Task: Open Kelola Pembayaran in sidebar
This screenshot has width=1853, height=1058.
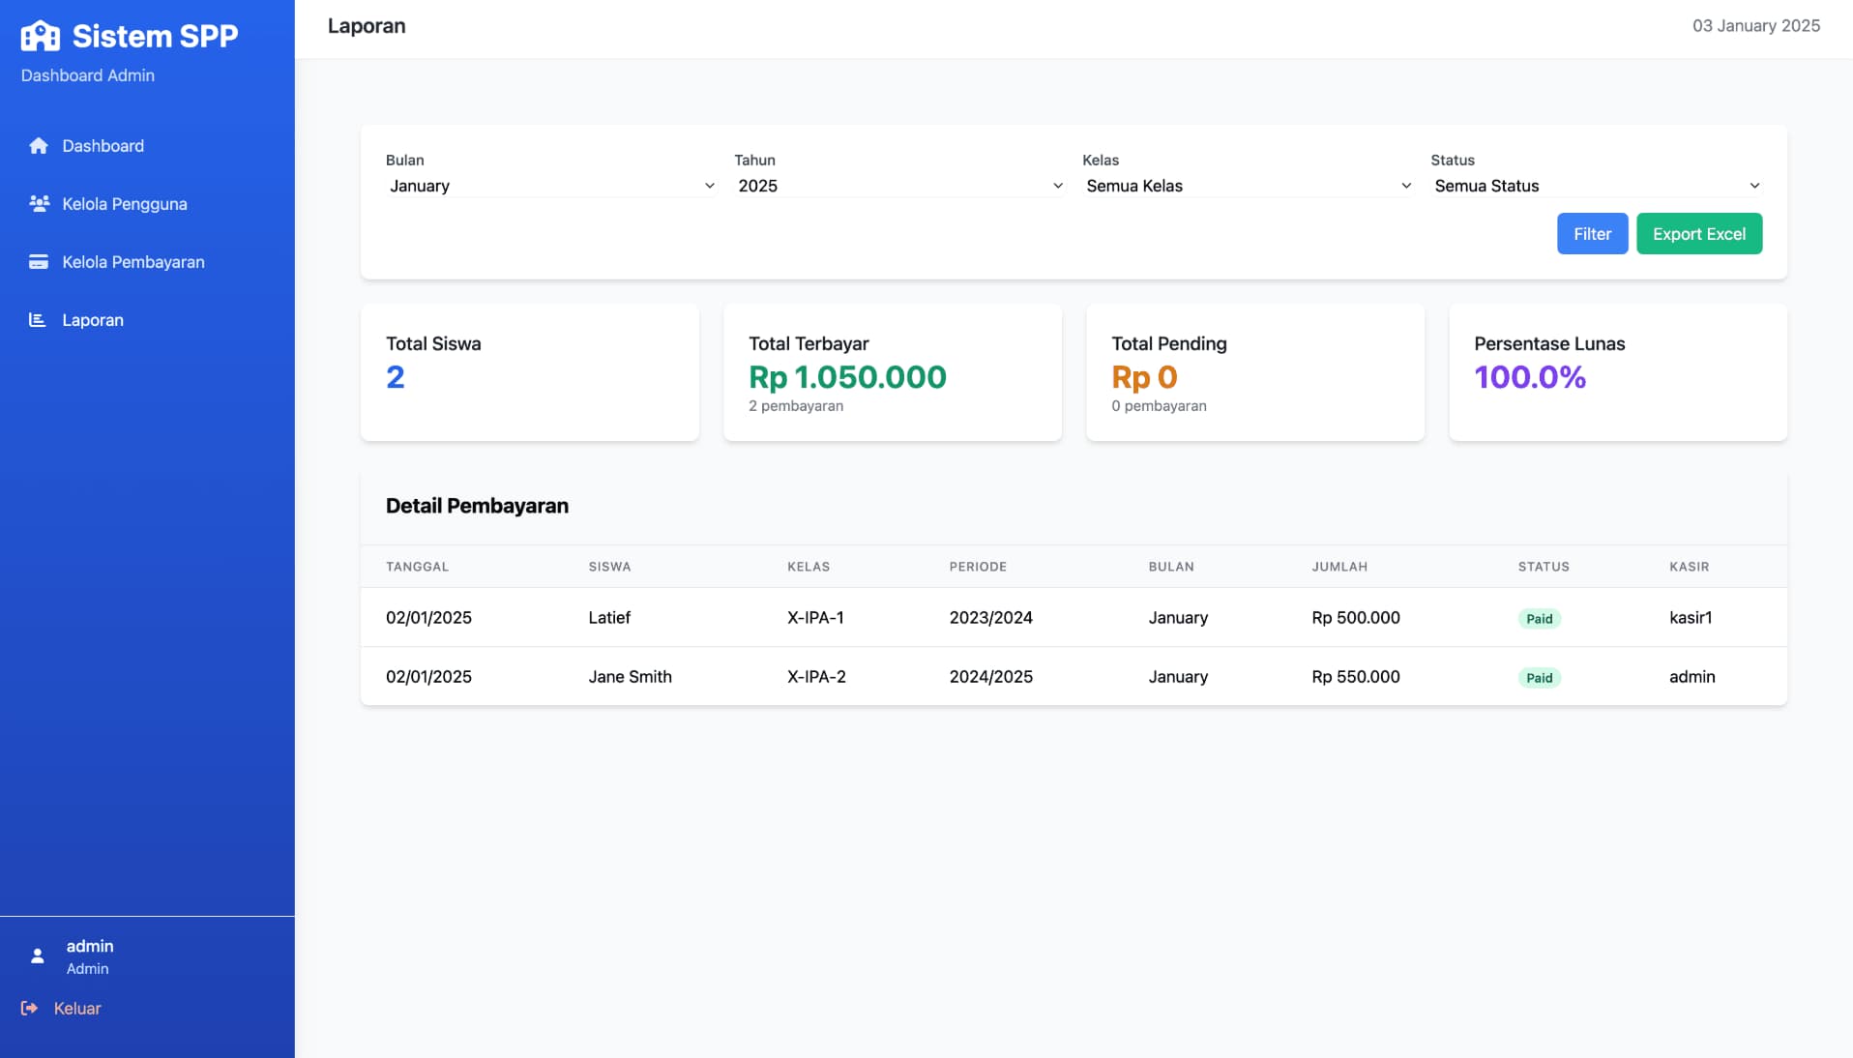Action: click(x=147, y=262)
